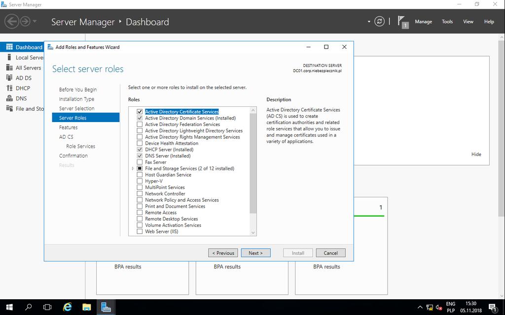
Task: Click the Server Manager forward arrow
Action: coord(25,22)
